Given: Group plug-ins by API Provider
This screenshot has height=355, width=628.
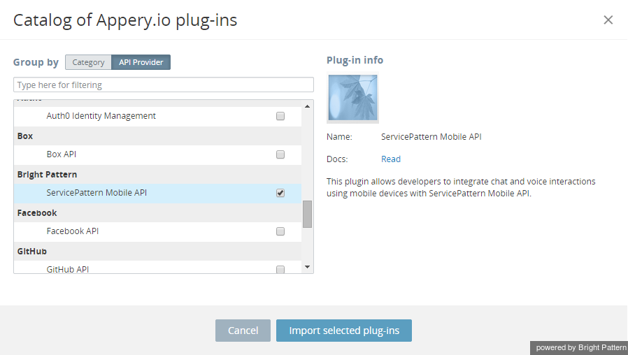Looking at the screenshot, I should 141,62.
